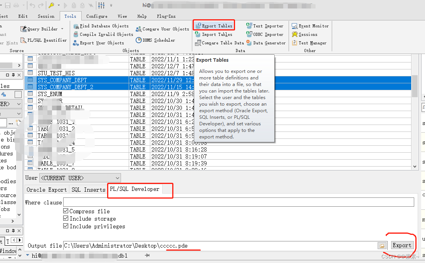Screen dimensions: 425x263
Task: Open Export User Objects tool
Action: tap(98, 43)
